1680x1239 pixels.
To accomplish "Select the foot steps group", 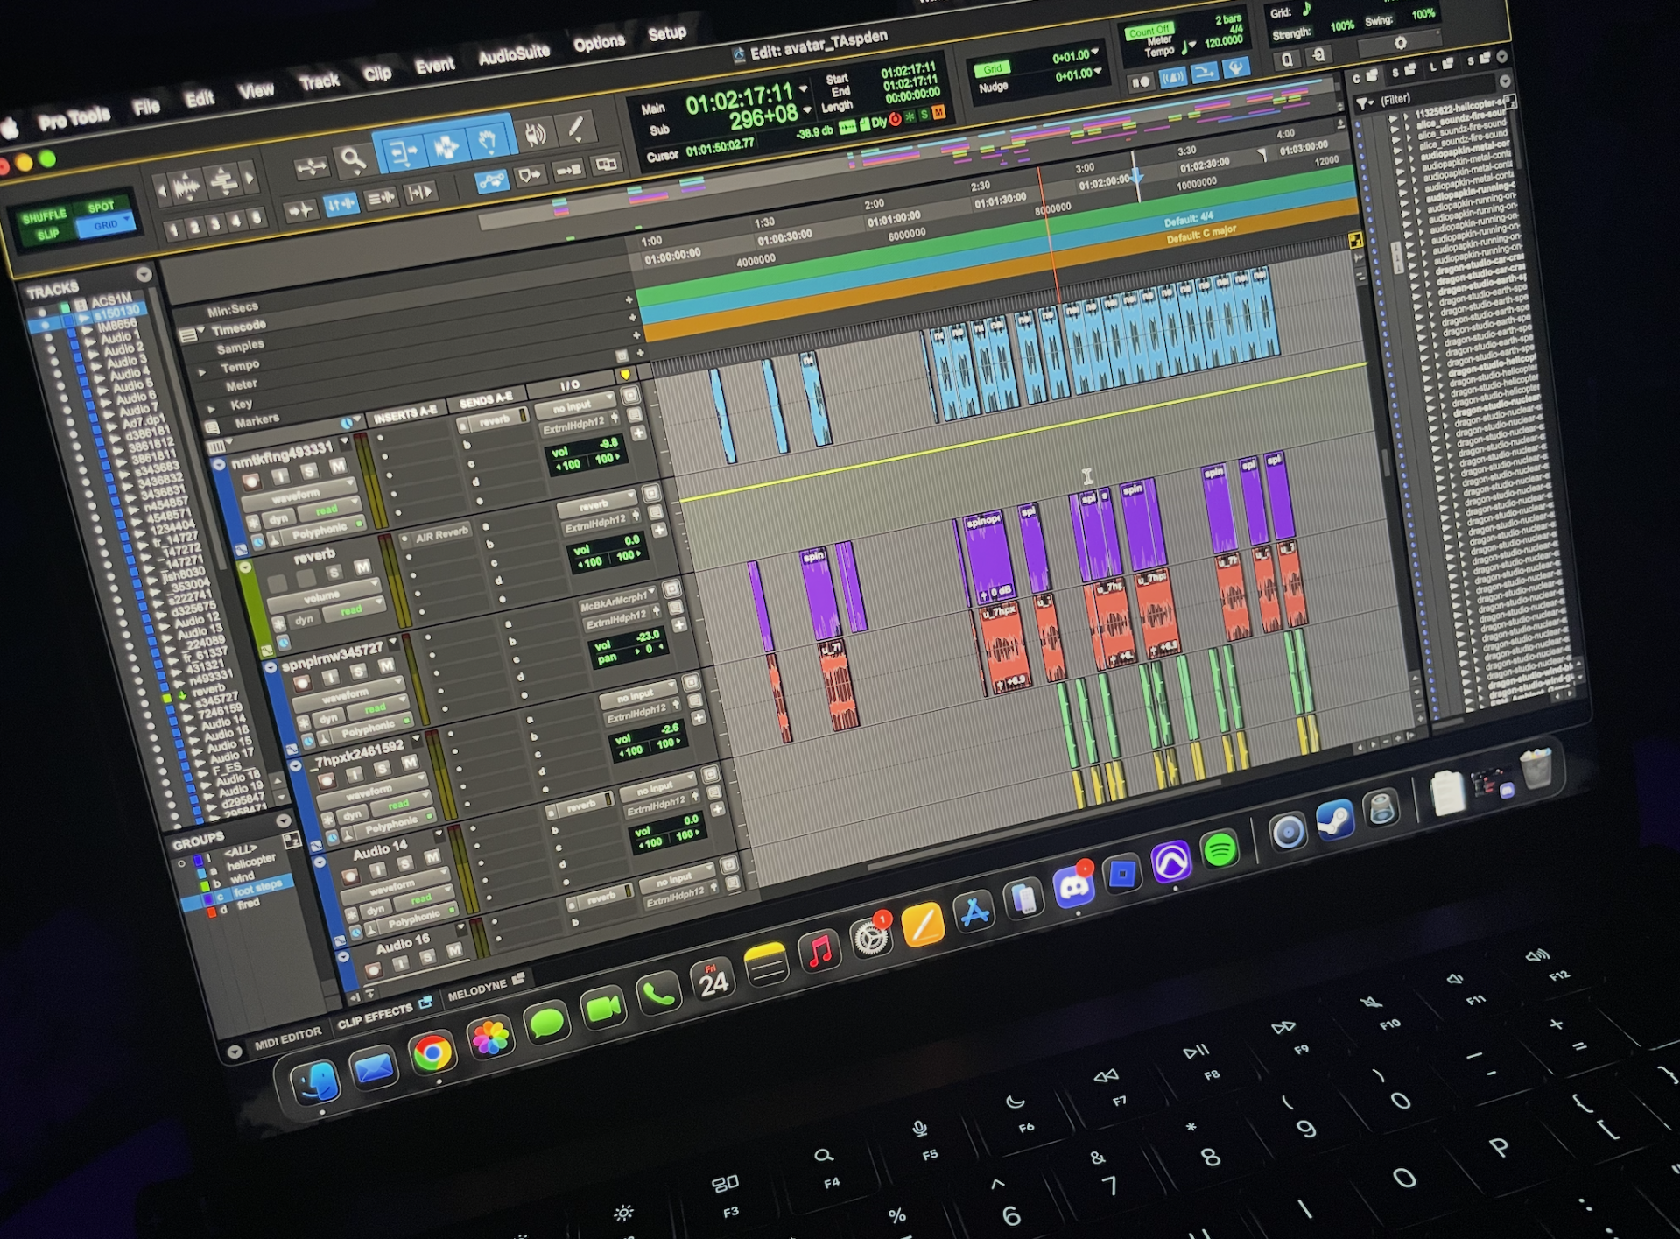I will 236,895.
